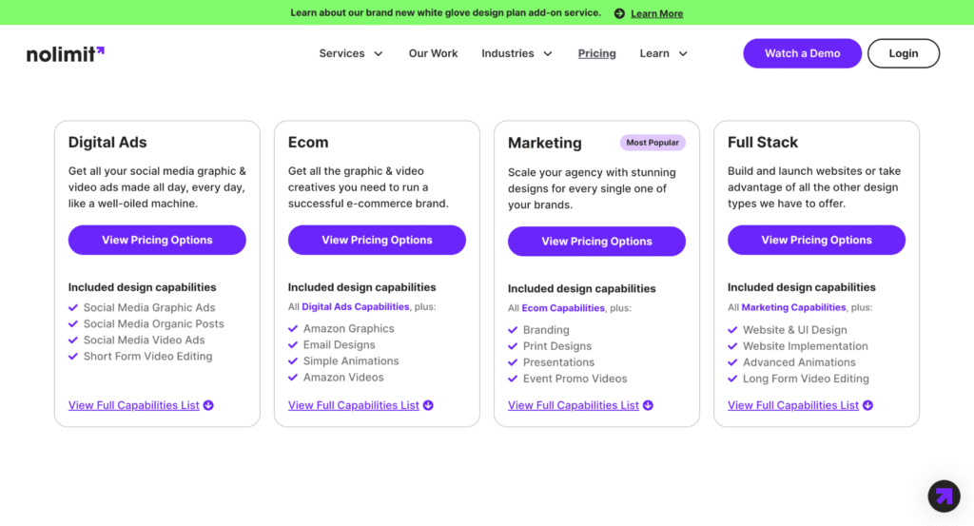Click checkmark next to Website Implementation

[733, 346]
